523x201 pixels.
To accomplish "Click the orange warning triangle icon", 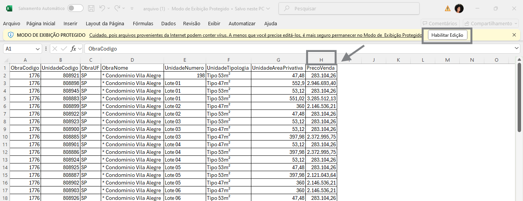I will click(448, 8).
